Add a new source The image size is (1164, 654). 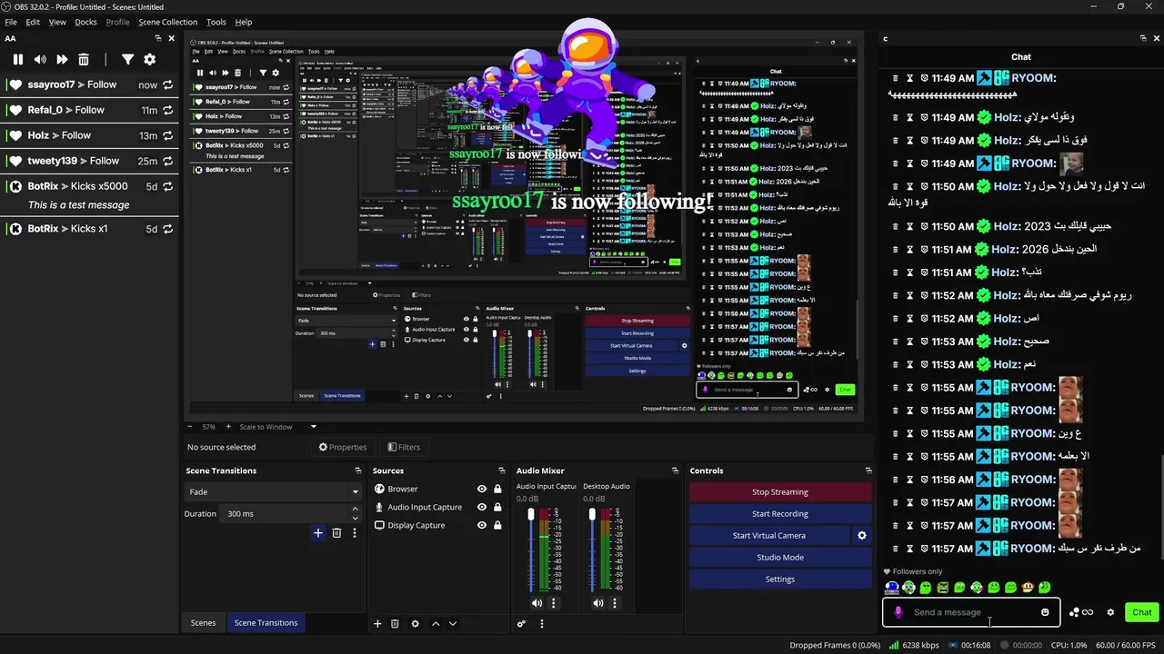(x=377, y=624)
